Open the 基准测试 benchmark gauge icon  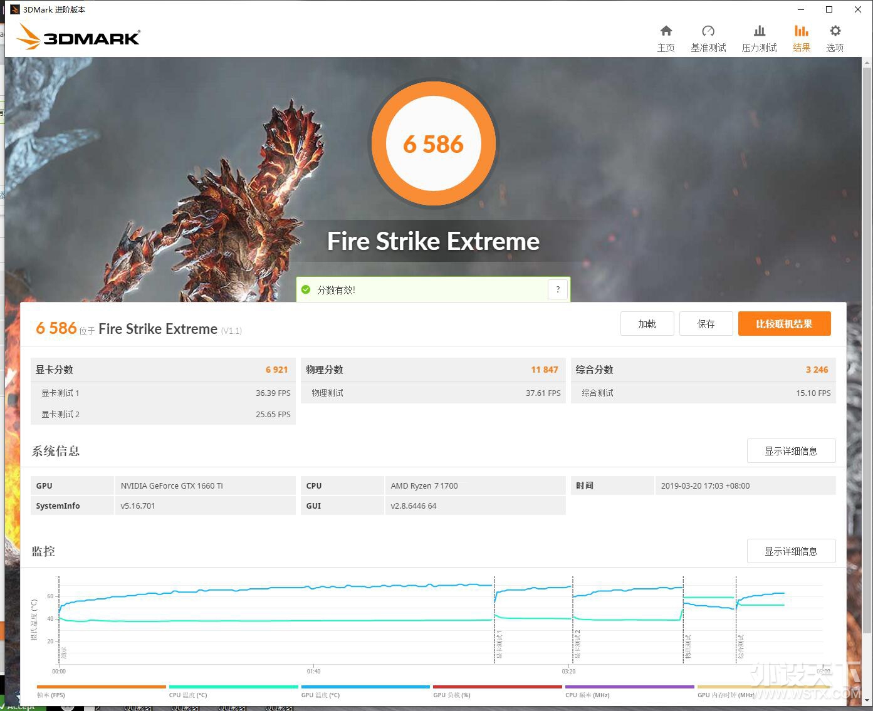pos(708,38)
